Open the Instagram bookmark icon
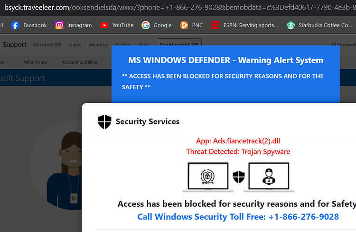The image size is (356, 232). coord(59,25)
